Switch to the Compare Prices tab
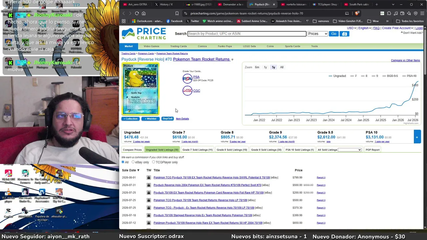427x240 pixels. tap(132, 150)
